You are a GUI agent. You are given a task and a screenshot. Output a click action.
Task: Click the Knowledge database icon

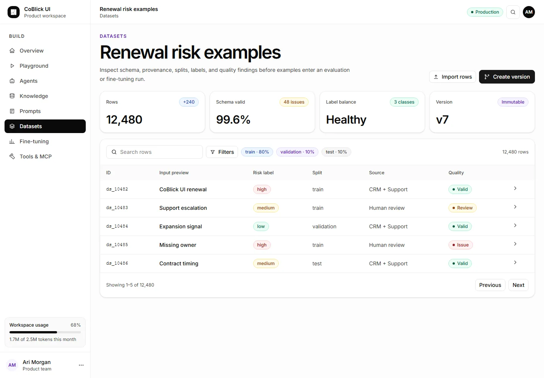[x=12, y=96]
